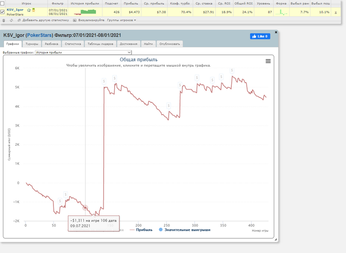Screen dimensions: 346x253
Task: Click the $ marker near game 273 jump
Action: tap(180, 85)
